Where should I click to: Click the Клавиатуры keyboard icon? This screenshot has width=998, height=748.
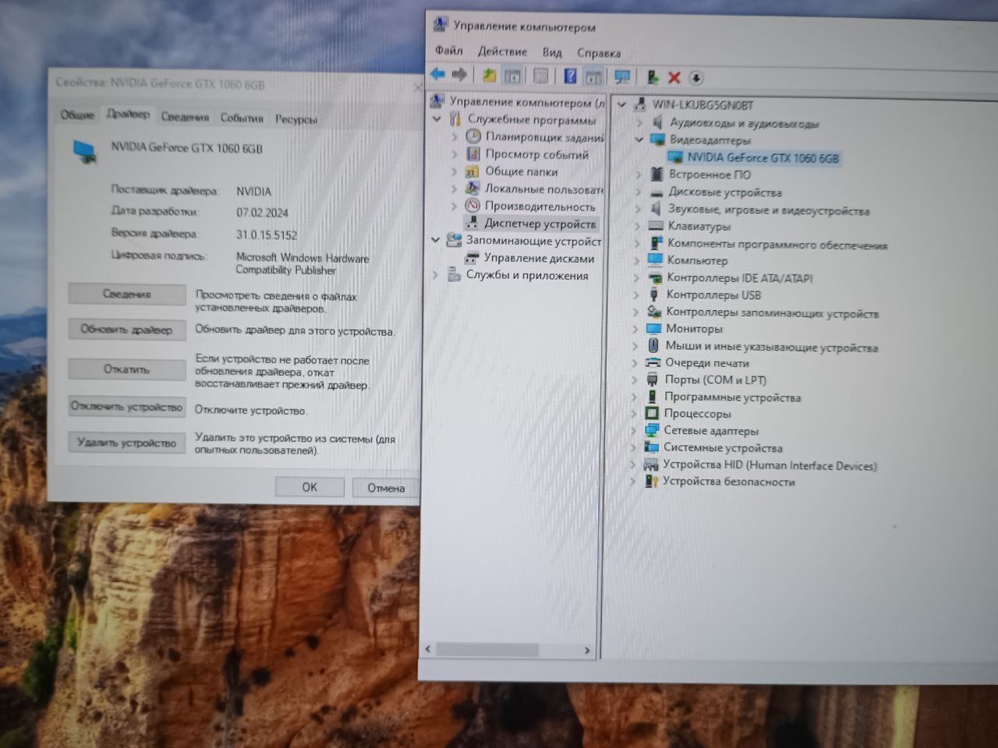click(x=656, y=226)
